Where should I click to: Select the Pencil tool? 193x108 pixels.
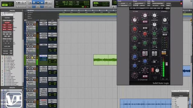pyautogui.click(x=50, y=2)
